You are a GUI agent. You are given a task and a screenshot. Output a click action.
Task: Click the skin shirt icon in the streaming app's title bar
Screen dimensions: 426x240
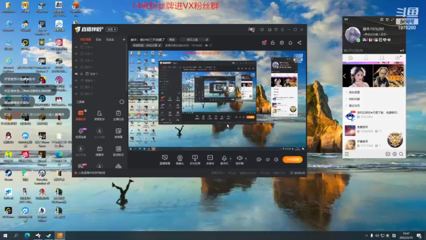click(276, 29)
